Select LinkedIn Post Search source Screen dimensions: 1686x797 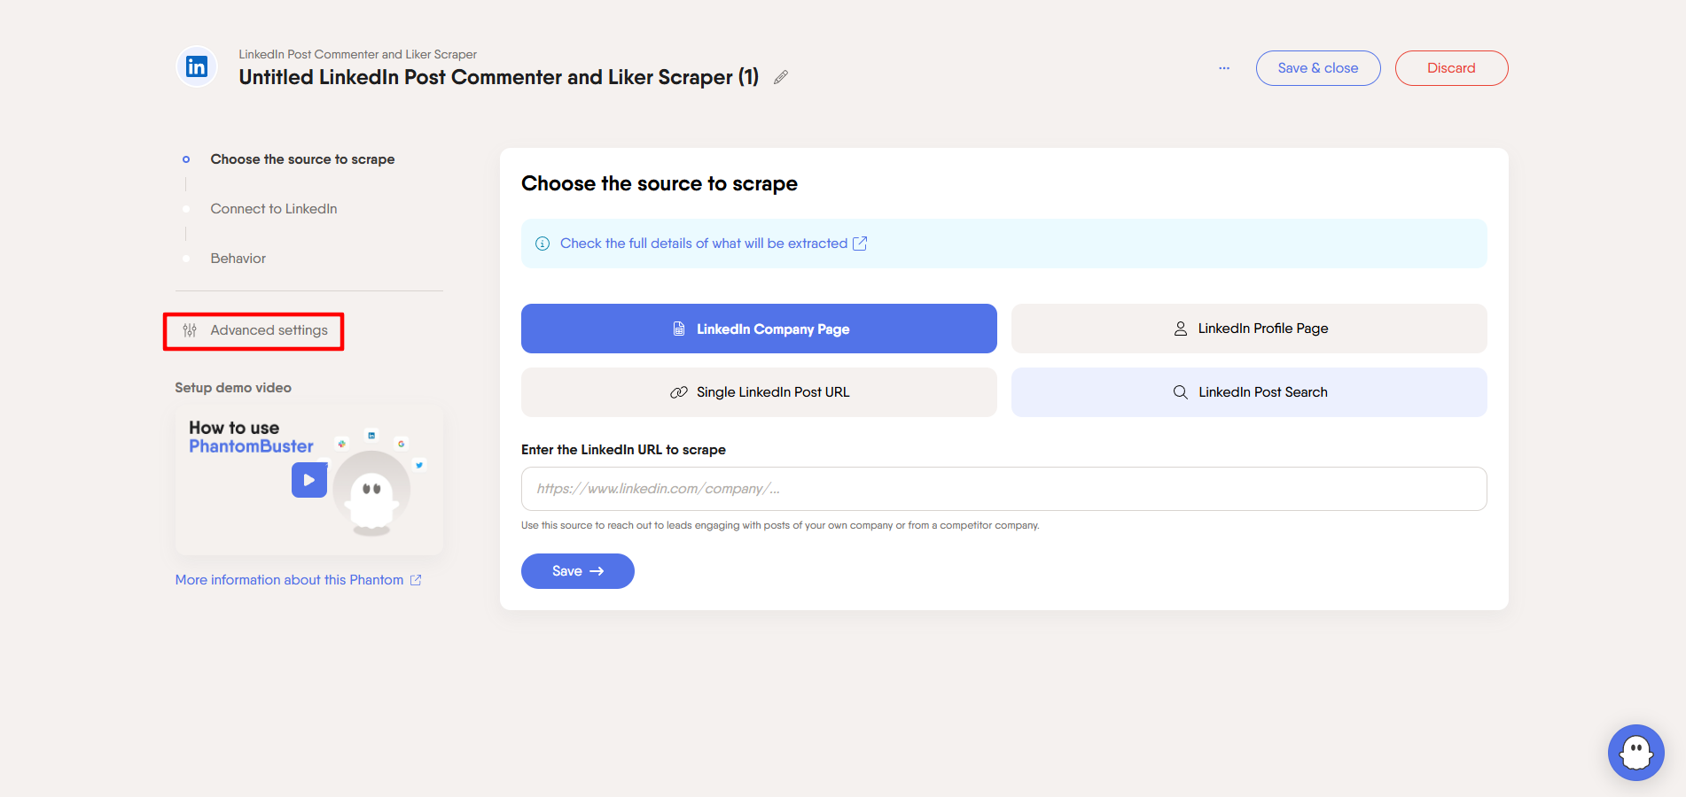click(1249, 392)
